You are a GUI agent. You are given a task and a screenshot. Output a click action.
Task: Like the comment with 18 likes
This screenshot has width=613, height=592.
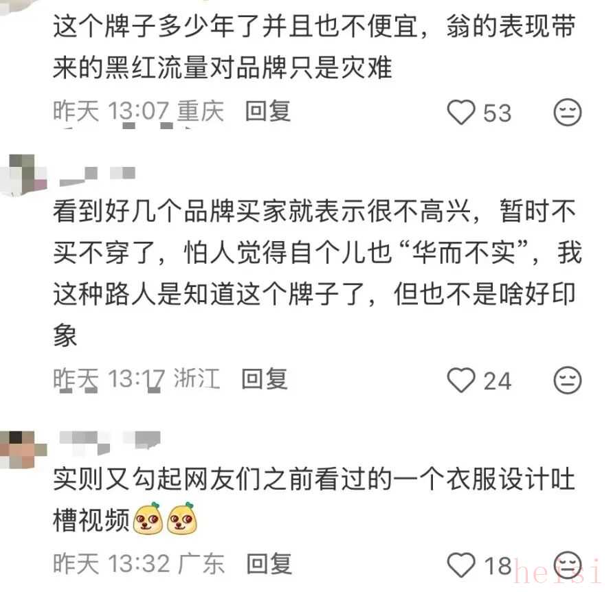coord(461,565)
